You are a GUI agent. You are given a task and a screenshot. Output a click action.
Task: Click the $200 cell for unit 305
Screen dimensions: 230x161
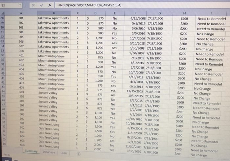[x=183, y=39]
